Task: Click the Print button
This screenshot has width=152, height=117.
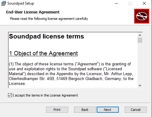Action: point(57,110)
